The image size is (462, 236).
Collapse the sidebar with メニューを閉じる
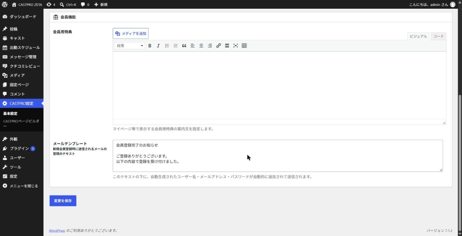[22, 186]
